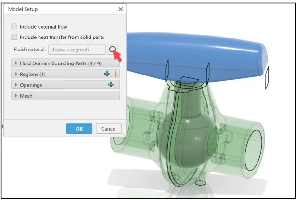Confirm setup with the OK button
This screenshot has width=296, height=200.
point(79,128)
